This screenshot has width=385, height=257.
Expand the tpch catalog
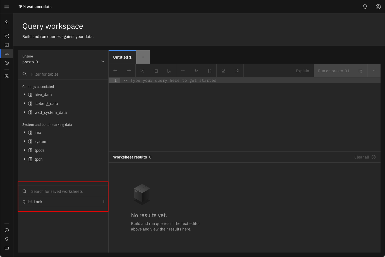click(x=25, y=159)
